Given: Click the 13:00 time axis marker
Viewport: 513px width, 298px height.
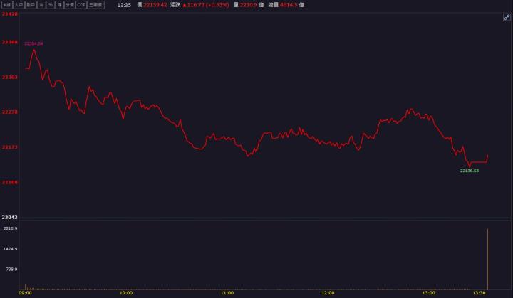Looking at the screenshot, I should click(429, 293).
